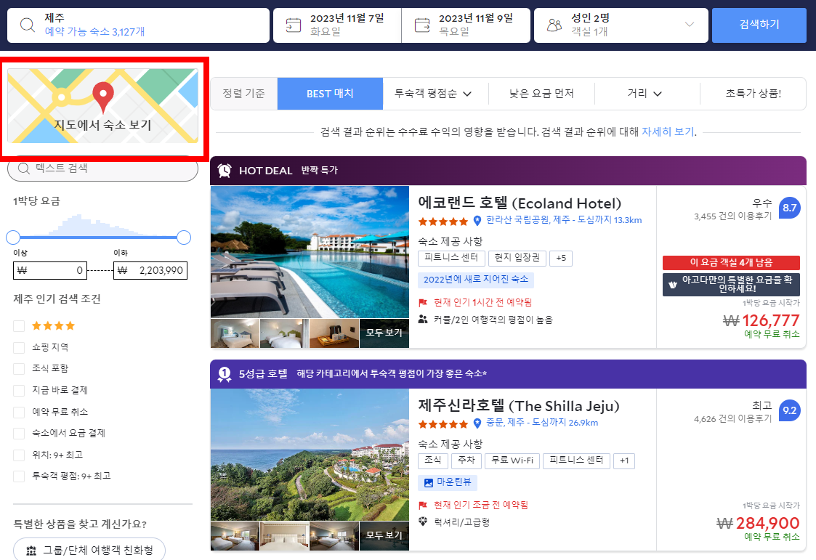Open Shilla Jeju main aerial photo

(x=310, y=455)
